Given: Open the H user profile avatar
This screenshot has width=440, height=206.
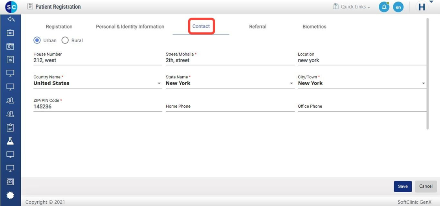Looking at the screenshot, I should pos(422,7).
